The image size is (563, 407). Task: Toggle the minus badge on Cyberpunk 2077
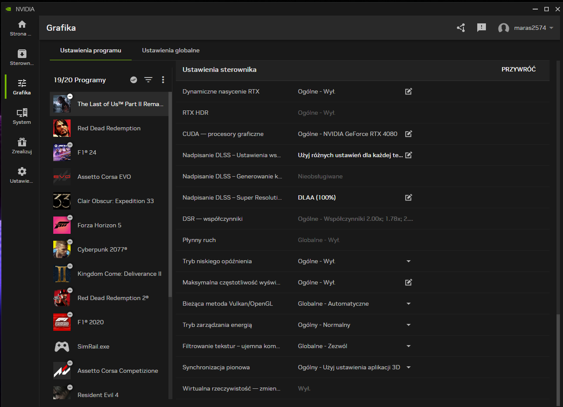(70, 242)
